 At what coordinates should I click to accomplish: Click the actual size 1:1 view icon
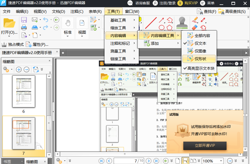pyautogui.click(x=82, y=23)
